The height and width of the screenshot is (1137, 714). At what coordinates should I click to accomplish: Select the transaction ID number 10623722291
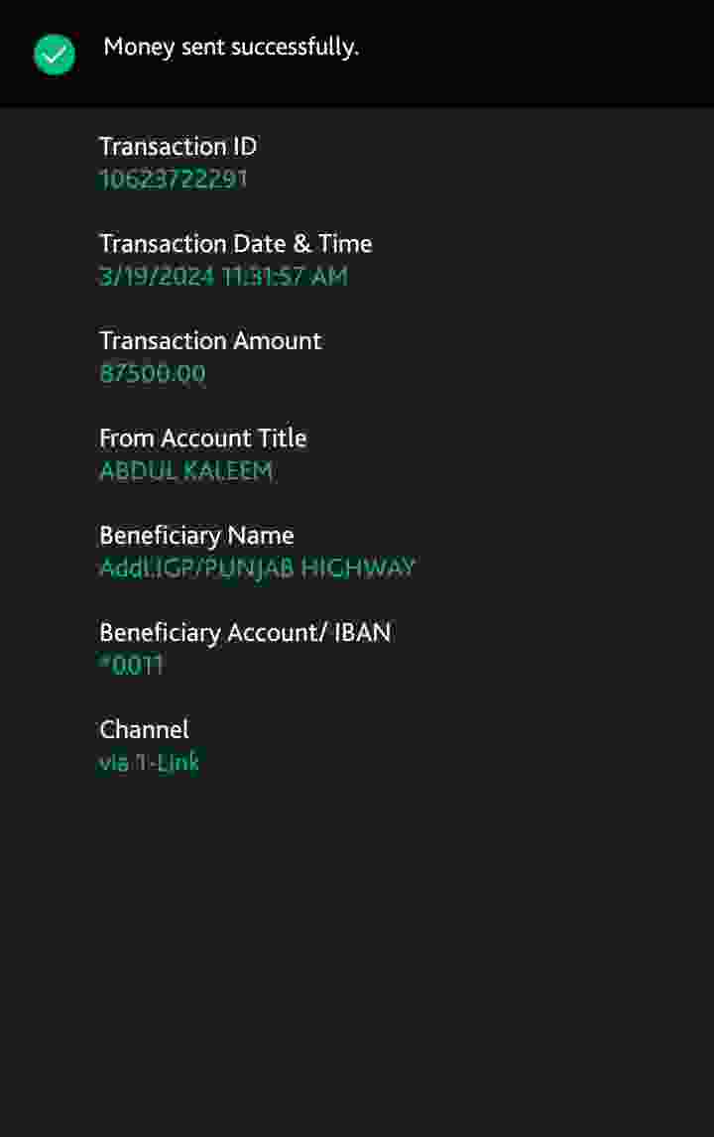173,180
